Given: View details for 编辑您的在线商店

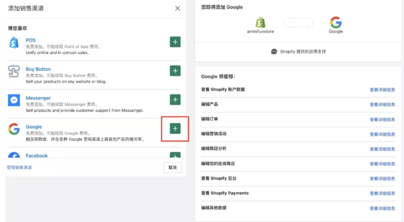Looking at the screenshot, I should 383,164.
